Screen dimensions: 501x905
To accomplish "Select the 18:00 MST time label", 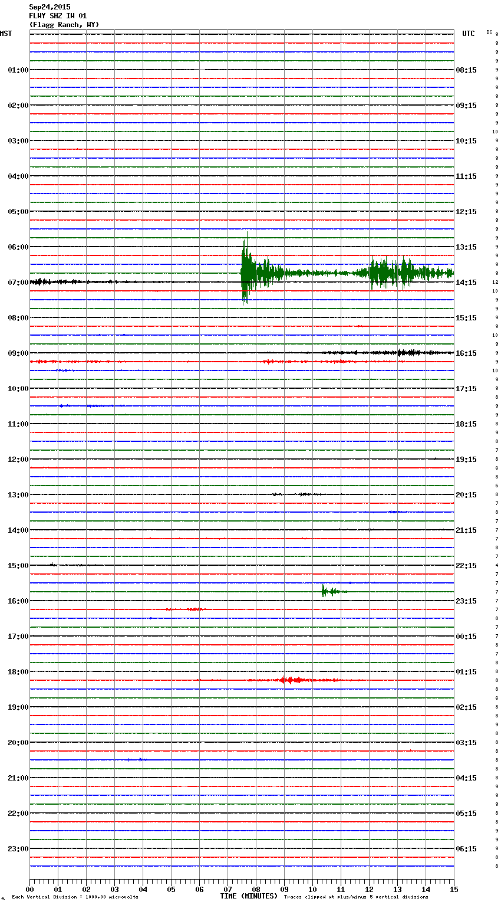I will (x=18, y=672).
